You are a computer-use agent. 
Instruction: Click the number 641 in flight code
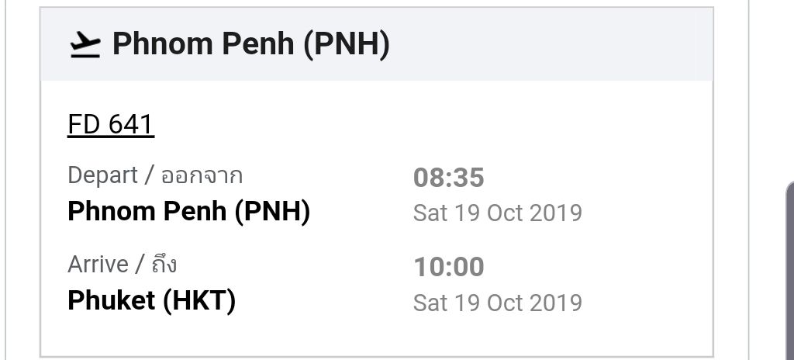131,125
